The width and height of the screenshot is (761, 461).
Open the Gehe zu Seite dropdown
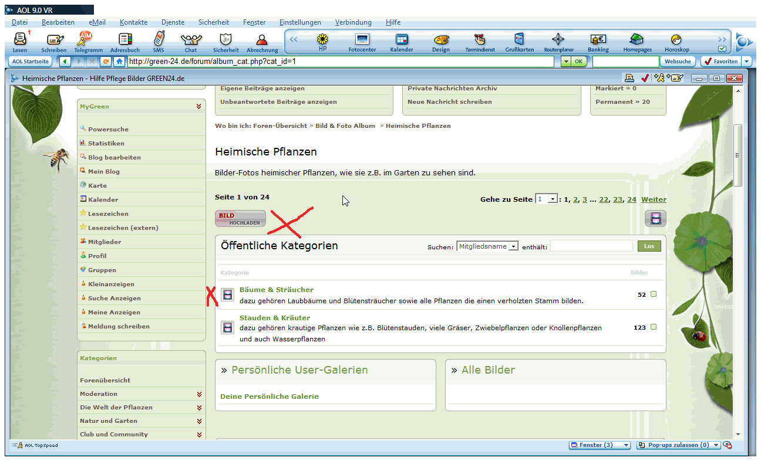point(552,199)
